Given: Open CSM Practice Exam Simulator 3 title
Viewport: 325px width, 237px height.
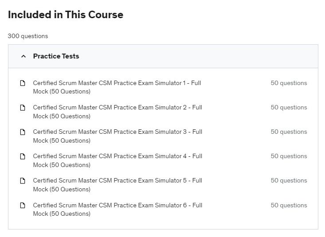Looking at the screenshot, I should point(117,136).
